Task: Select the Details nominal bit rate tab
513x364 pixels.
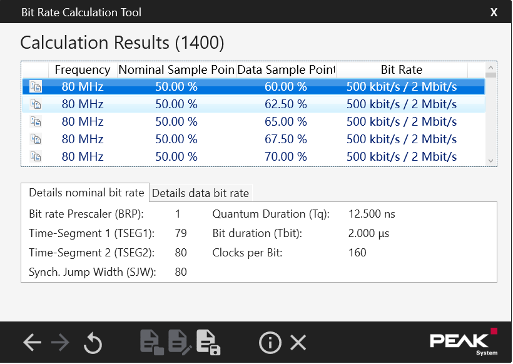Action: pos(86,193)
